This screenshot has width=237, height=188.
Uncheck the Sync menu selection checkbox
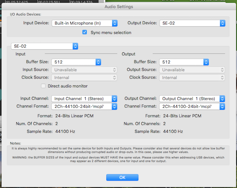click(85, 33)
